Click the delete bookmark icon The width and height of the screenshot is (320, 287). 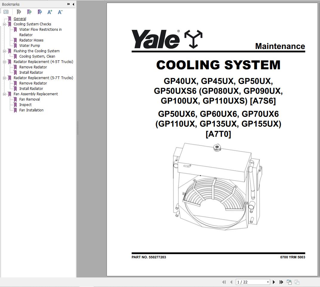(x=19, y=12)
